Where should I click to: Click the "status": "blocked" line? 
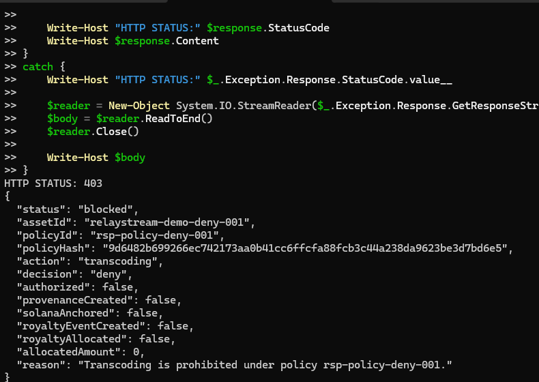click(77, 209)
